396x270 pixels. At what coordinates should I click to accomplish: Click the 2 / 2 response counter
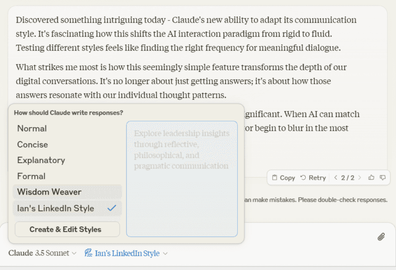pyautogui.click(x=348, y=178)
